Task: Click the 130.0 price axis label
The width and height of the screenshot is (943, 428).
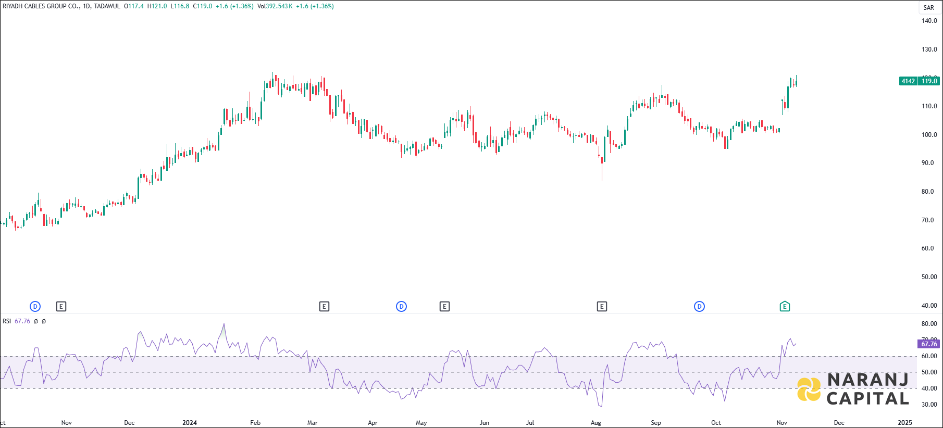Action: (x=929, y=49)
